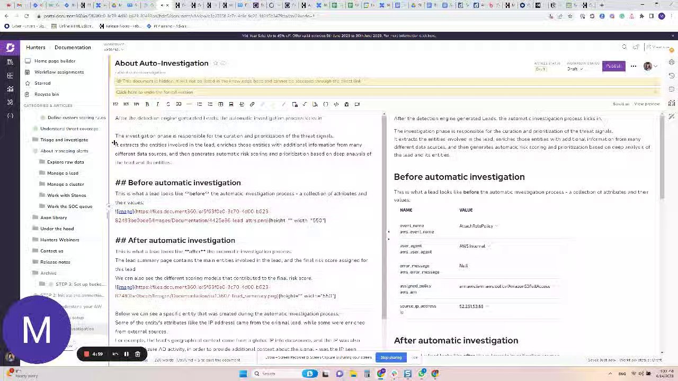This screenshot has height=381, width=678.
Task: Select Hunters project breadcrumb
Action: 35,48
